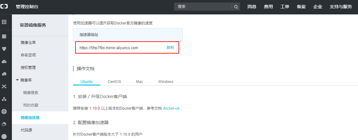Go to 授权管理 in the side menu
Viewport: 358px width, 140px height.
click(28, 68)
